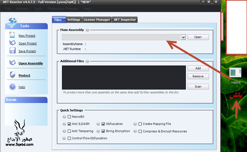Open the Tools menu
This screenshot has height=152, width=247.
[38, 9]
